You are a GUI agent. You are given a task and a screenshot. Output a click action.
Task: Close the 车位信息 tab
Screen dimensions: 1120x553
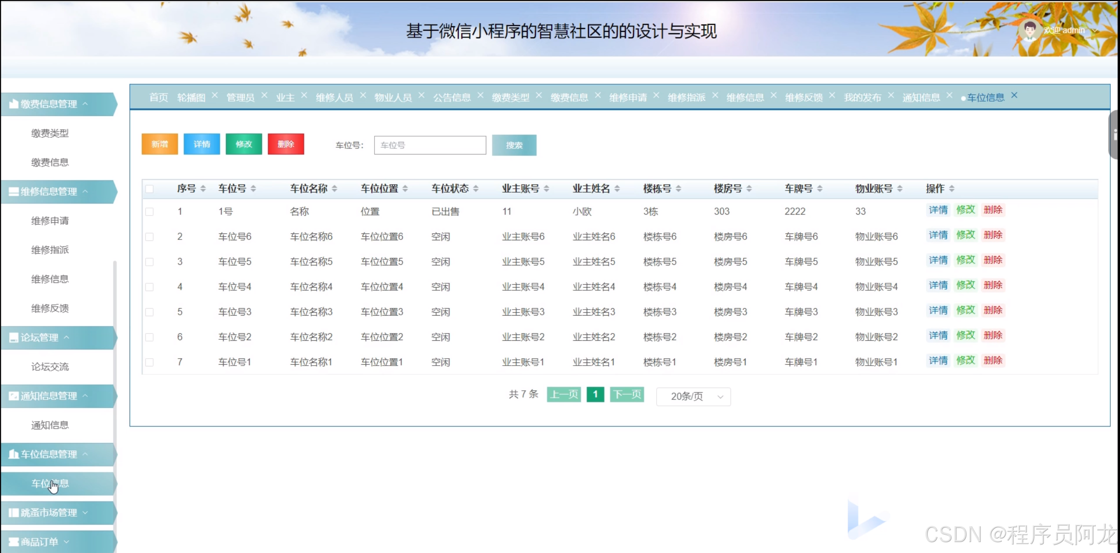(x=1014, y=95)
